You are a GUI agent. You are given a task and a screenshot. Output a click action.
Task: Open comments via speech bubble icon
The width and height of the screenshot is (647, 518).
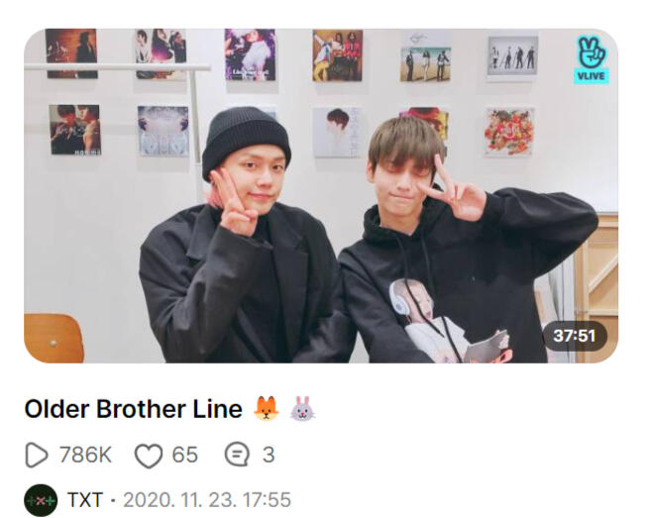[x=237, y=455]
